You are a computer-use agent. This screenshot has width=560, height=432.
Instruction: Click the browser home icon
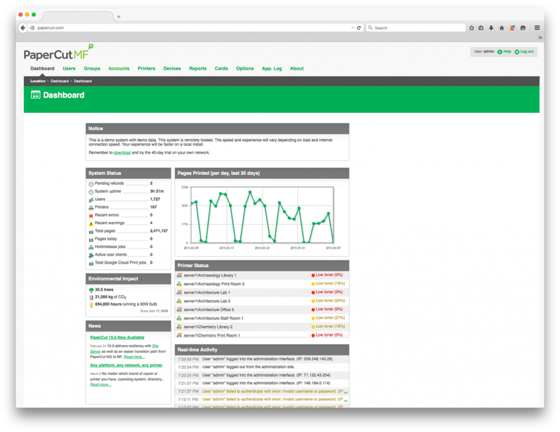[501, 28]
